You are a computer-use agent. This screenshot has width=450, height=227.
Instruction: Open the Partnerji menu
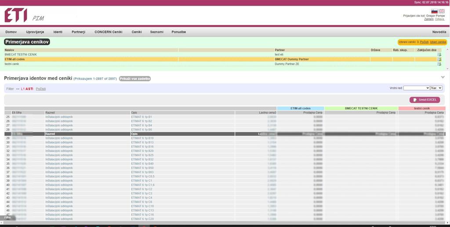pos(78,32)
